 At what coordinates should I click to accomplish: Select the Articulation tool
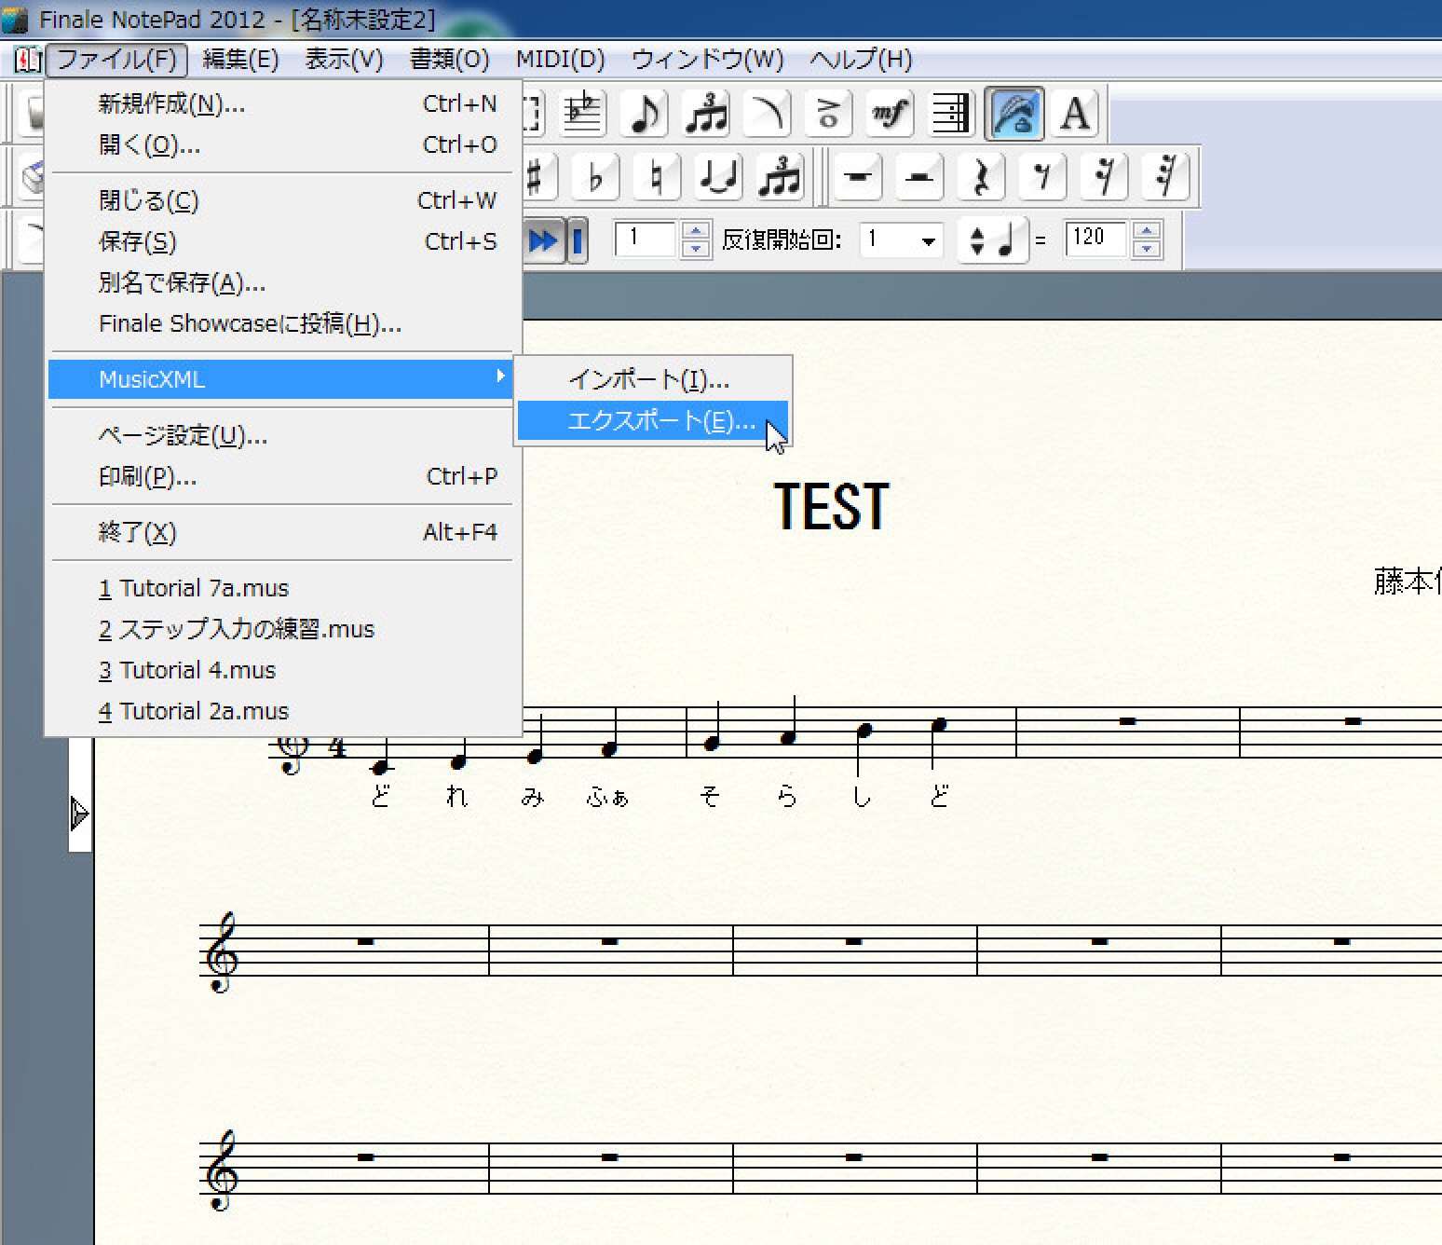pos(827,114)
